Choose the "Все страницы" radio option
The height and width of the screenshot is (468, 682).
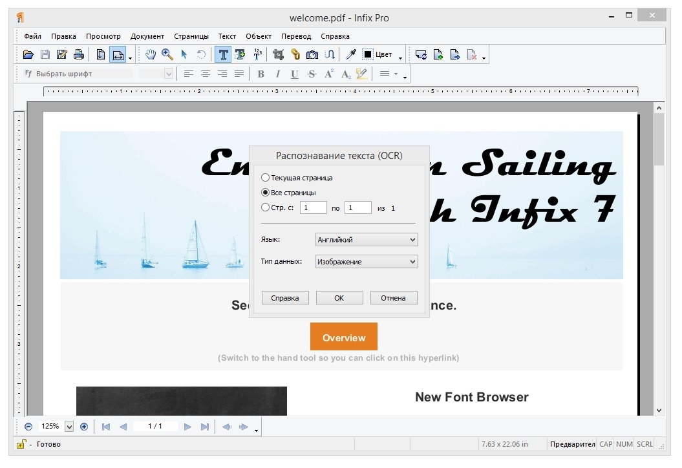tap(265, 193)
